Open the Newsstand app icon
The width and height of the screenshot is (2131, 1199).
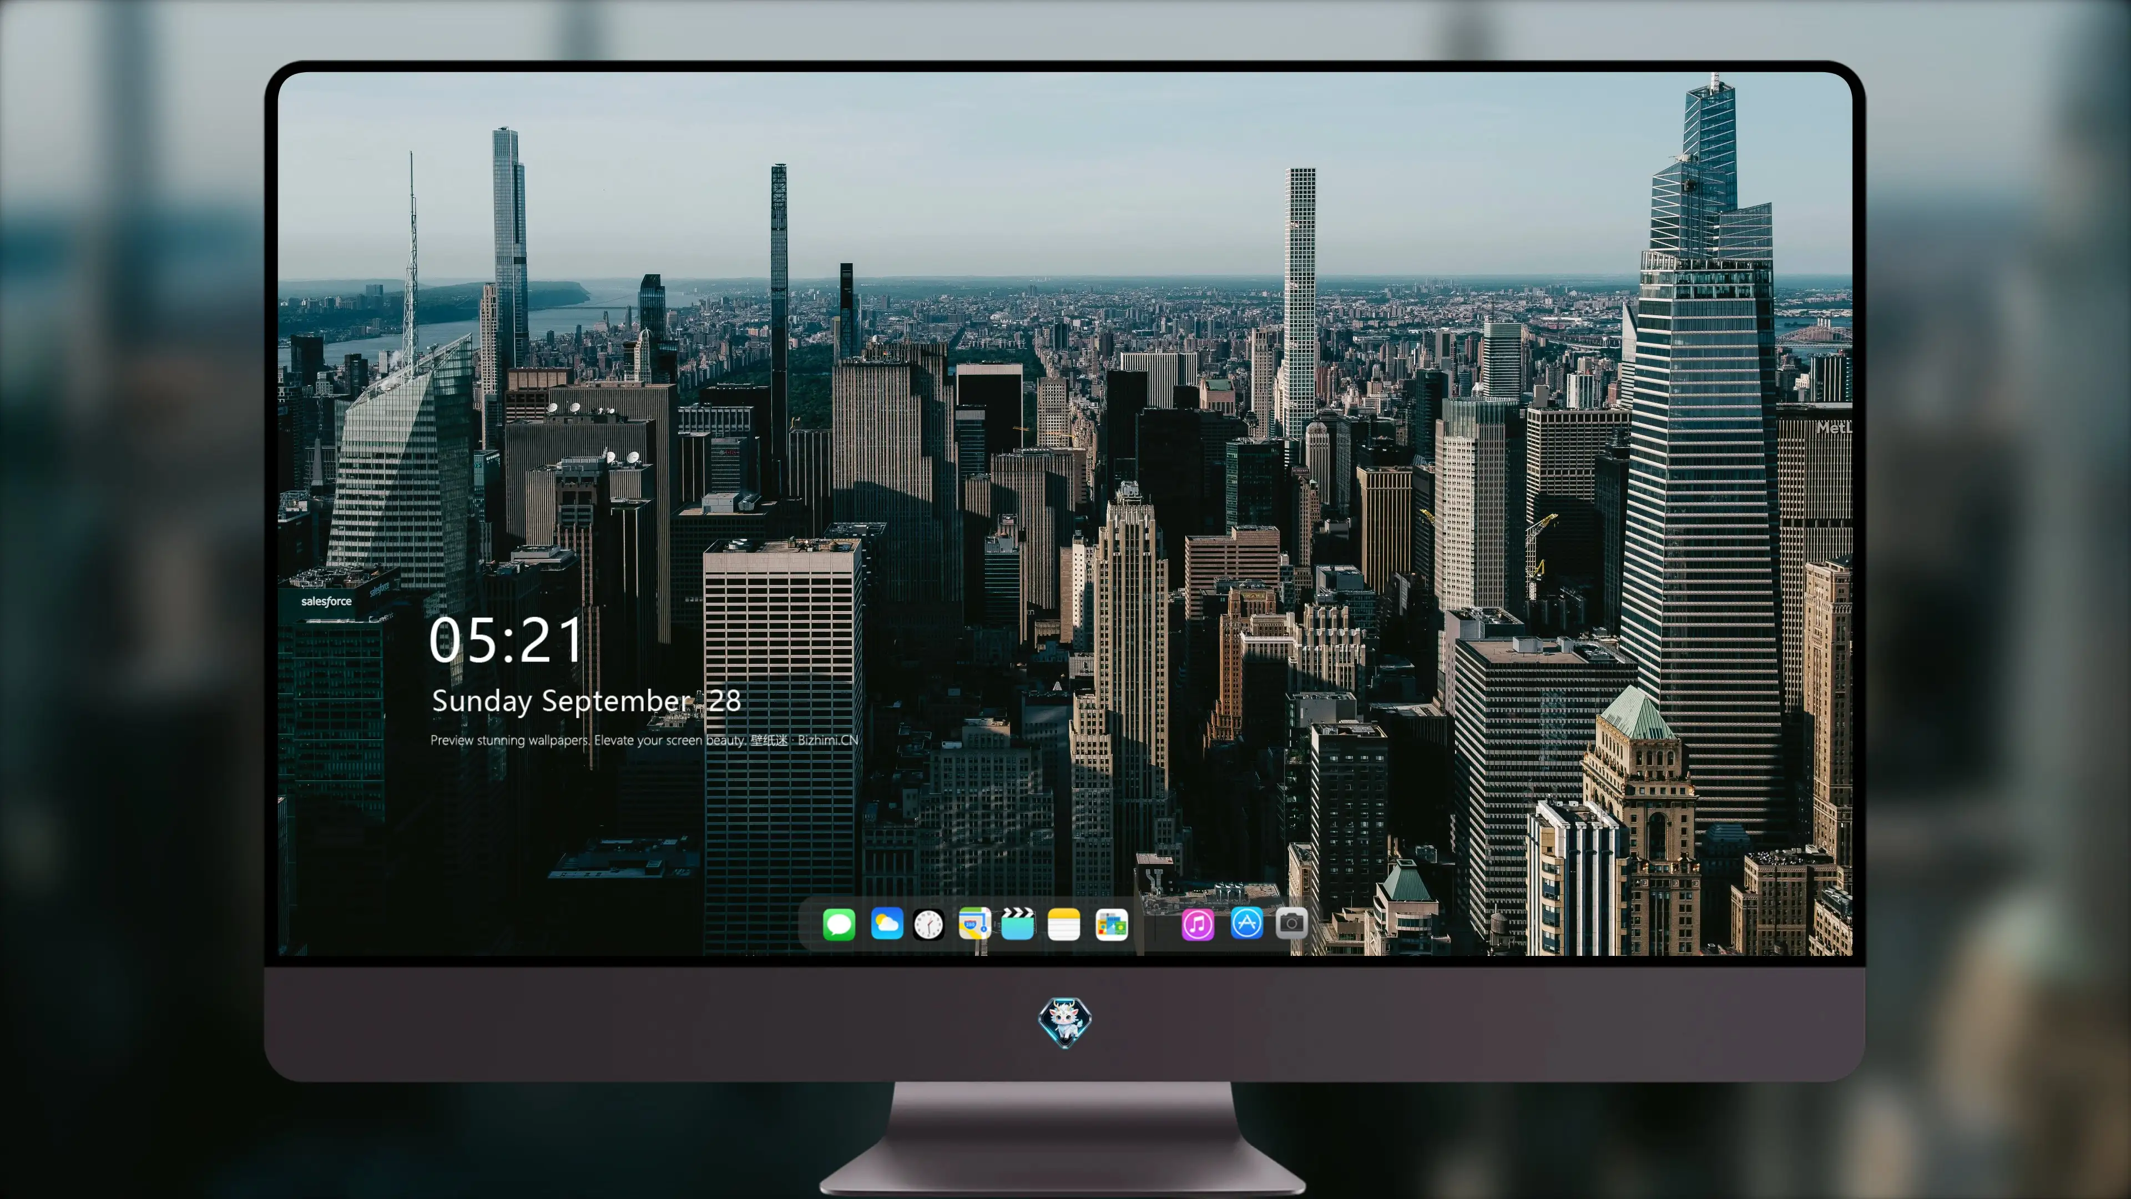coord(1111,924)
